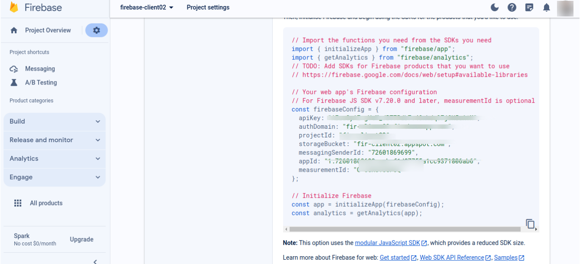The image size is (580, 264).
Task: Expand the Analytics category
Action: (54, 159)
